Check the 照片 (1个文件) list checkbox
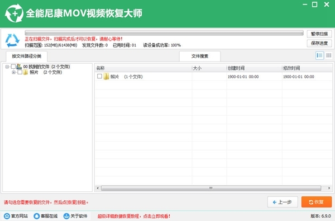Screen dimensions: 335x221 point(99,76)
